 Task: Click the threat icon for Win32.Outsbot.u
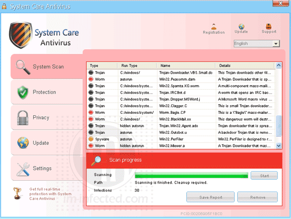91,132
